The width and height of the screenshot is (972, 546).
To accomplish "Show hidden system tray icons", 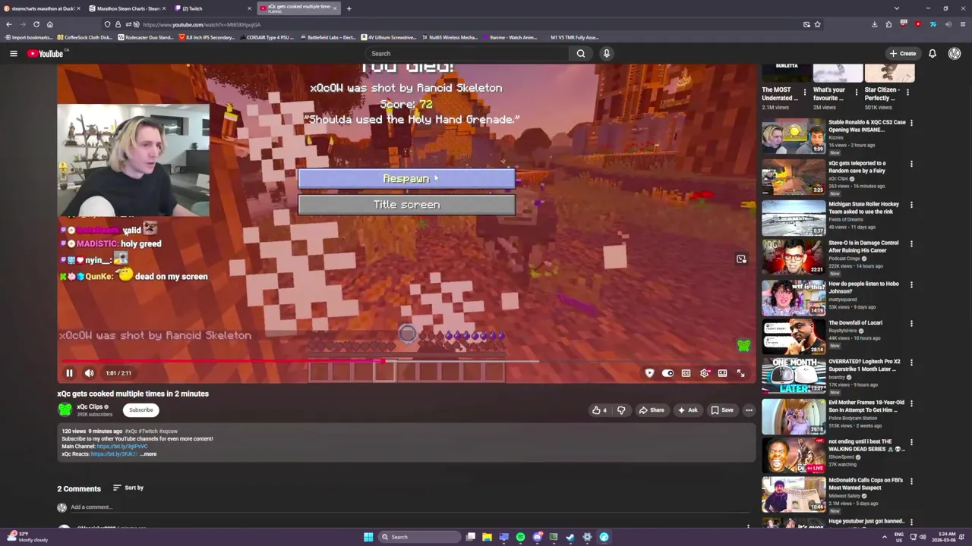I will tap(884, 537).
